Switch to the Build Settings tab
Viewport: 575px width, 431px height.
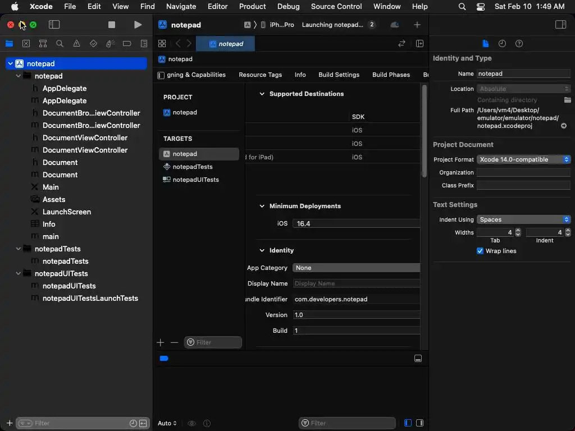[x=339, y=75]
